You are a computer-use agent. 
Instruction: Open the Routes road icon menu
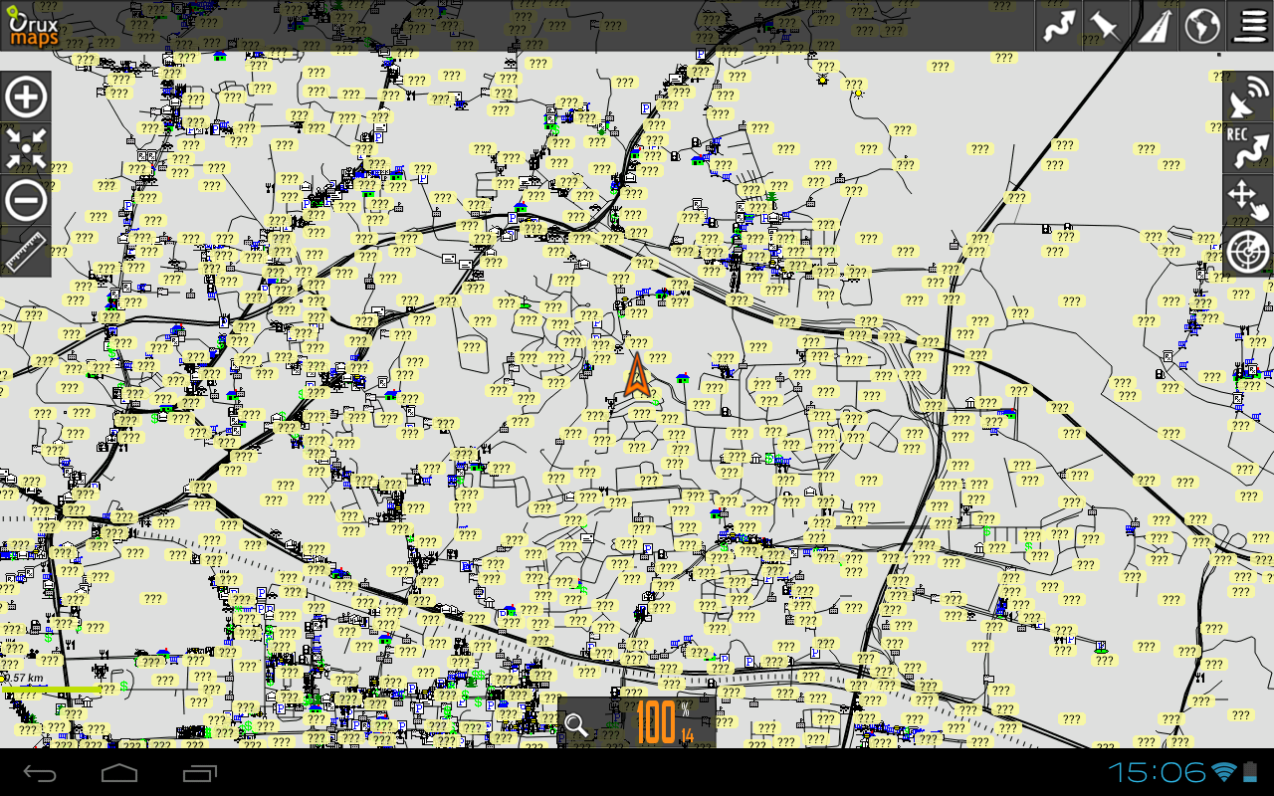tap(1155, 26)
